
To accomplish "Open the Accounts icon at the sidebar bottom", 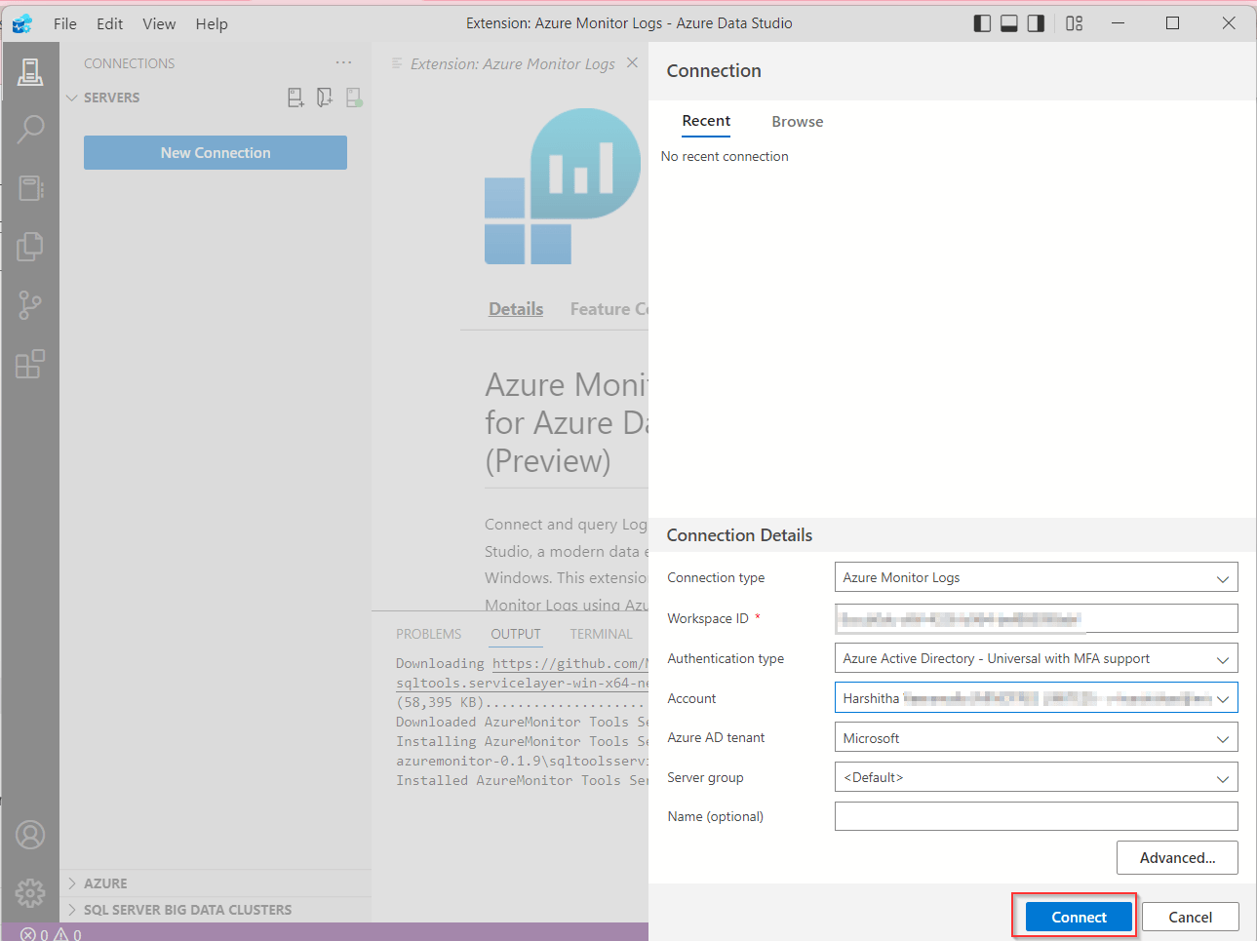I will pyautogui.click(x=30, y=835).
